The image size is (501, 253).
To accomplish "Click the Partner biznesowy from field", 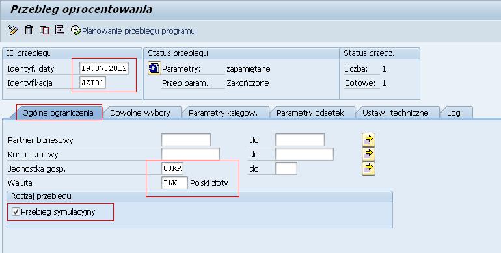I will [186, 140].
